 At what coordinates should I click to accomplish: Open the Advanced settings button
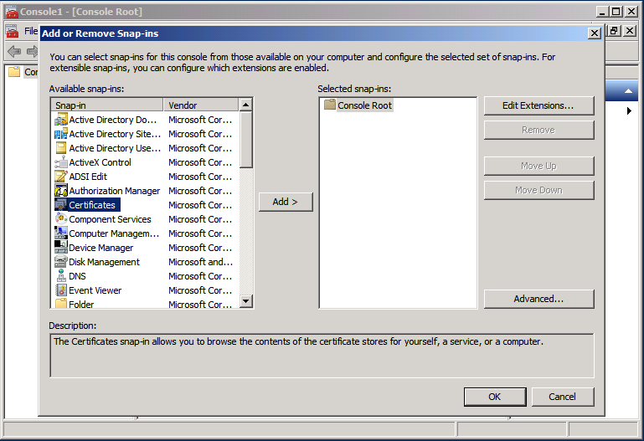pyautogui.click(x=538, y=299)
